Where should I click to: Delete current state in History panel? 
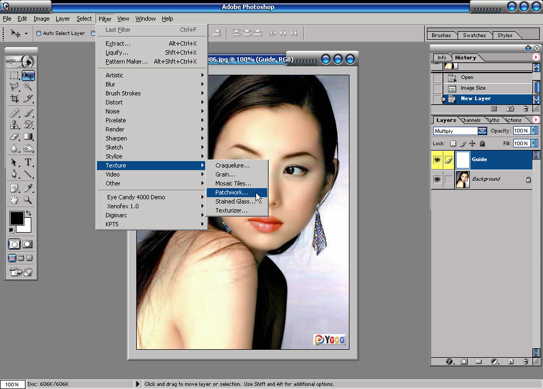526,109
